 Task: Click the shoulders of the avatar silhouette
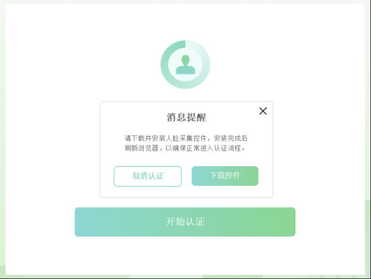[x=185, y=70]
